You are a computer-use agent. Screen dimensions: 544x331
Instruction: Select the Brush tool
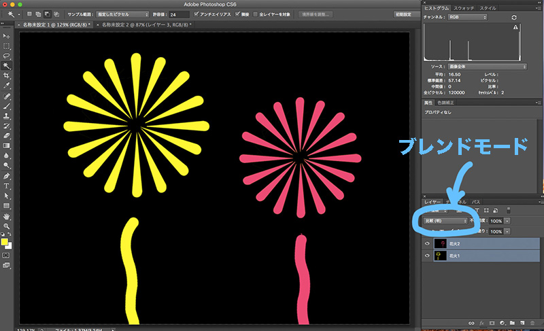[7, 107]
